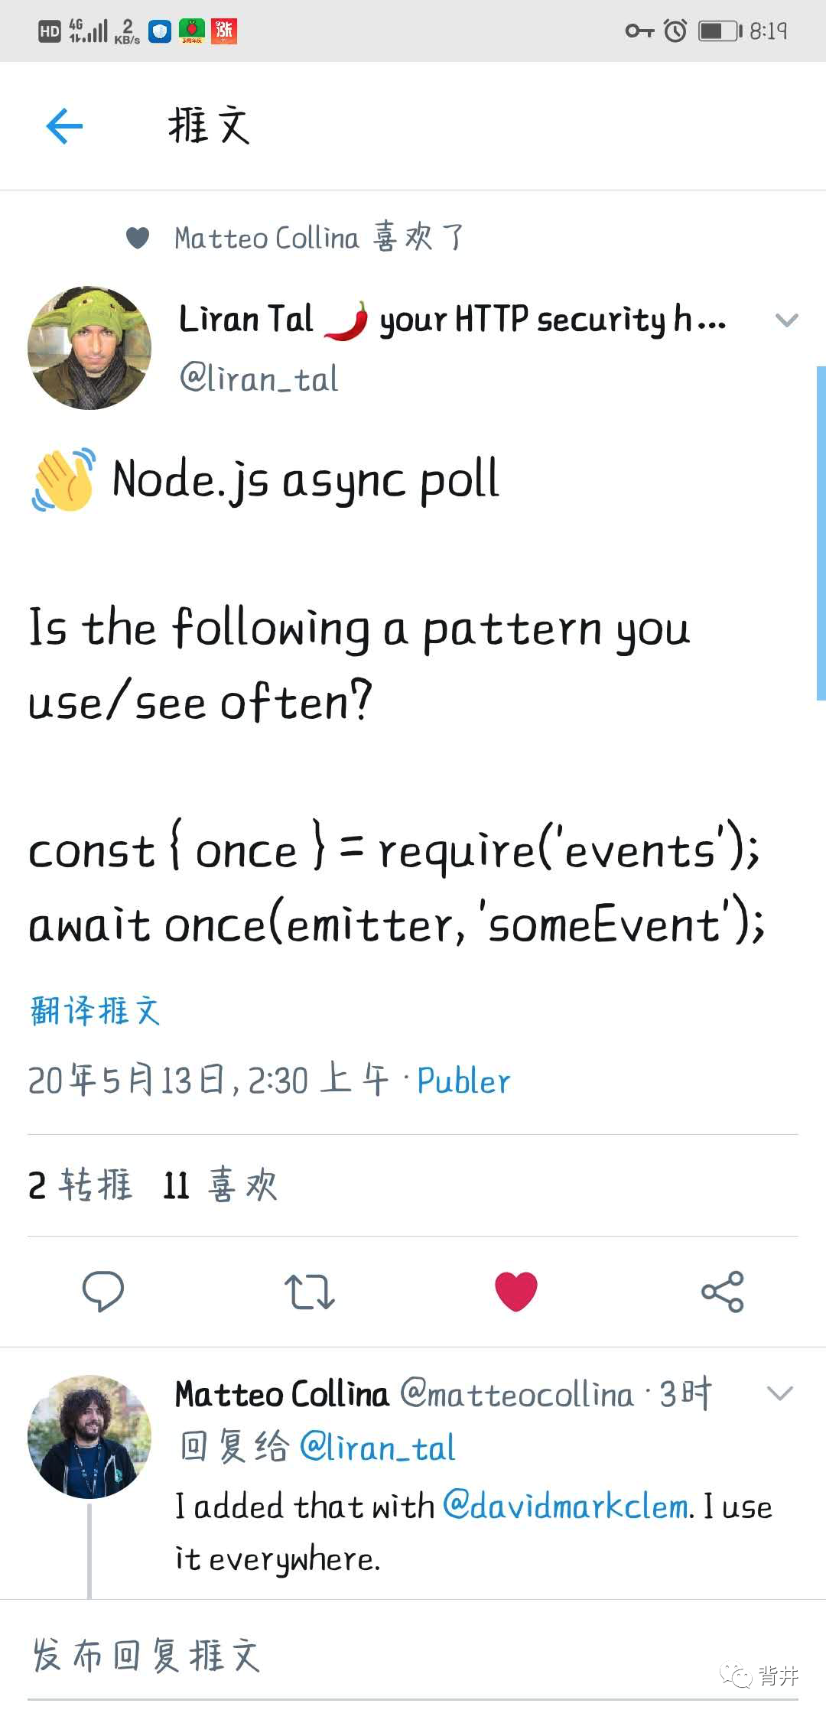This screenshot has height=1713, width=826.
Task: View the 2 转推 retweets list
Action: [80, 1185]
